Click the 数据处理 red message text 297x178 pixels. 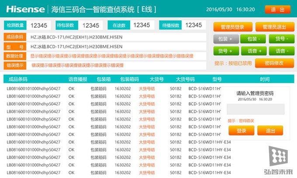point(112,56)
